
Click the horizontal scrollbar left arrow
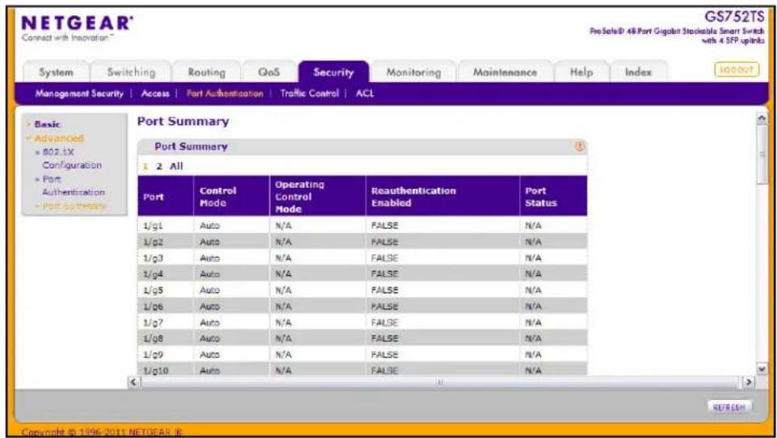click(x=133, y=382)
